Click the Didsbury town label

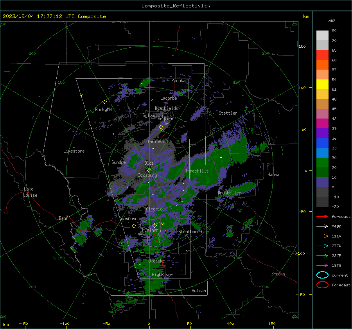pyautogui.click(x=147, y=175)
